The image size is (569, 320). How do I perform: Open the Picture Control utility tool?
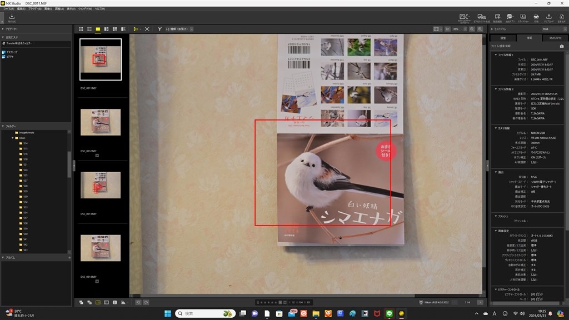[464, 18]
